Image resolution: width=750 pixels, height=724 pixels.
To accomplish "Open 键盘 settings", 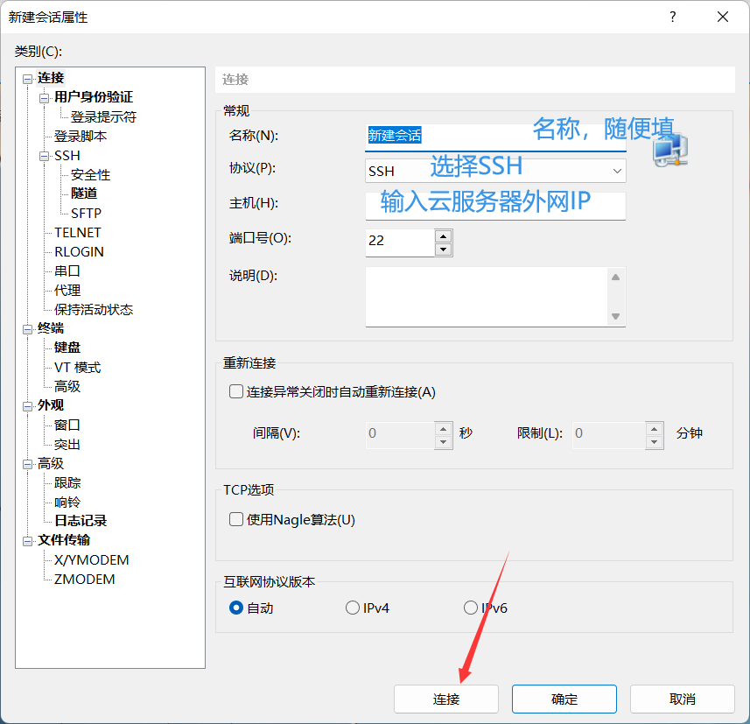I will point(67,348).
